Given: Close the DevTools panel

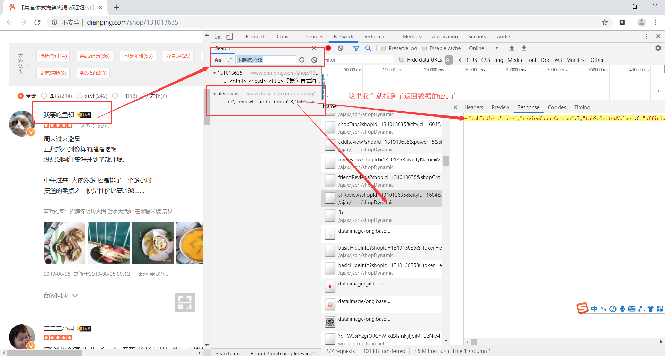Looking at the screenshot, I should [x=658, y=36].
